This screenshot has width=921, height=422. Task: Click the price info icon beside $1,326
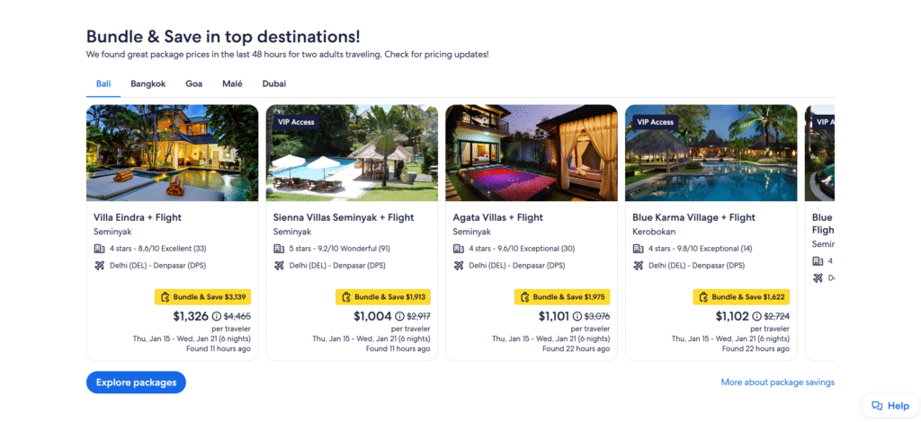click(x=217, y=316)
